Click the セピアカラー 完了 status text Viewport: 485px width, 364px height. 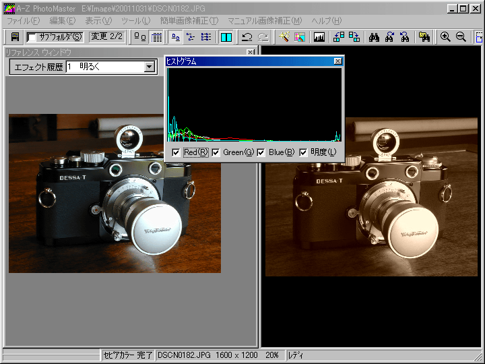tap(128, 355)
